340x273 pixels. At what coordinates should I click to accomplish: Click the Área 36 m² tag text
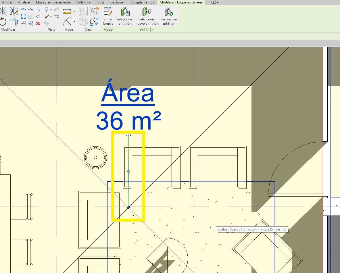tap(128, 106)
